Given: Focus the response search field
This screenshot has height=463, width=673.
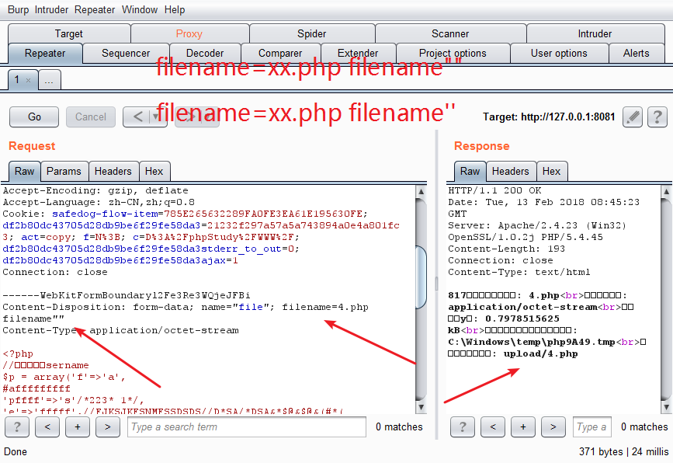Looking at the screenshot, I should tap(591, 427).
